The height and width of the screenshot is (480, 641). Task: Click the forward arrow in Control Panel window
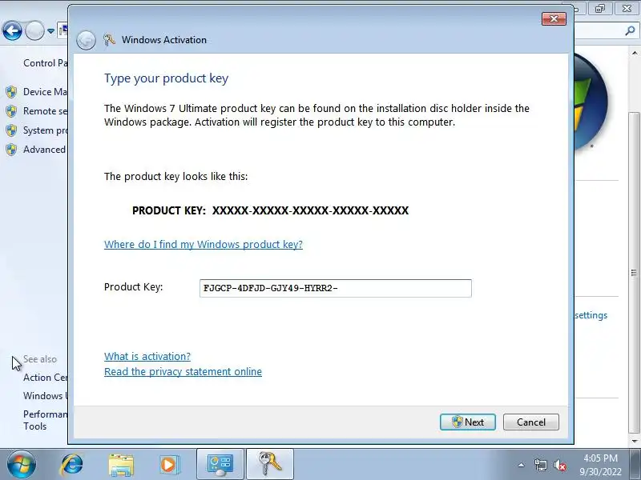[x=34, y=30]
